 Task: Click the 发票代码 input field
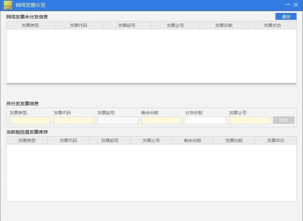click(x=74, y=120)
